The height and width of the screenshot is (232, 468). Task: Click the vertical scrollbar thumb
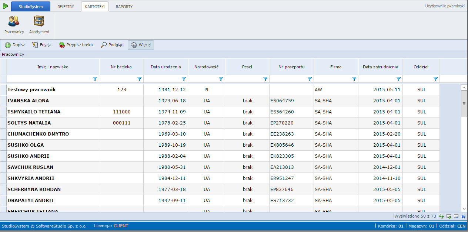pos(464,104)
